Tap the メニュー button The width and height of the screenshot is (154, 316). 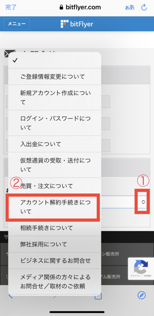click(17, 24)
